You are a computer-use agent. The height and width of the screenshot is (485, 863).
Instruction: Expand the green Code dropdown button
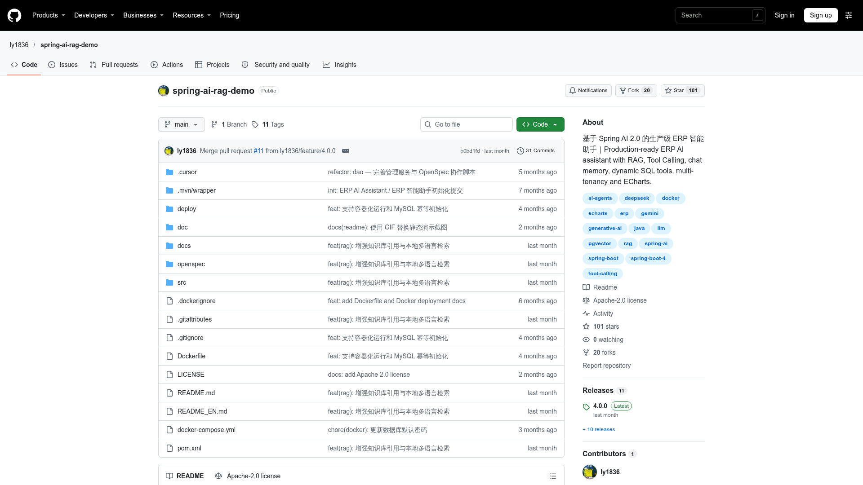[x=540, y=124]
